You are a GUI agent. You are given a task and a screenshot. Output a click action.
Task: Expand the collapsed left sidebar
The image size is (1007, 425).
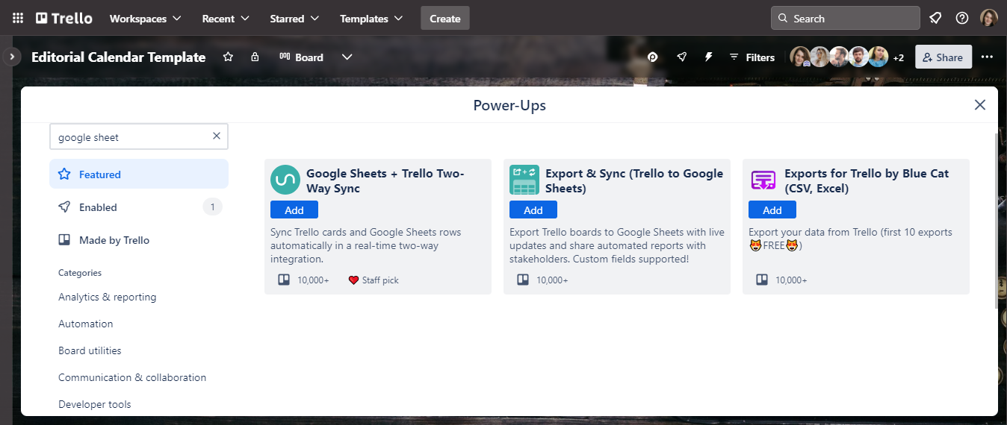[x=11, y=57]
